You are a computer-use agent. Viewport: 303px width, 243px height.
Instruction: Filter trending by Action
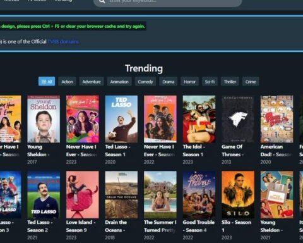(67, 82)
